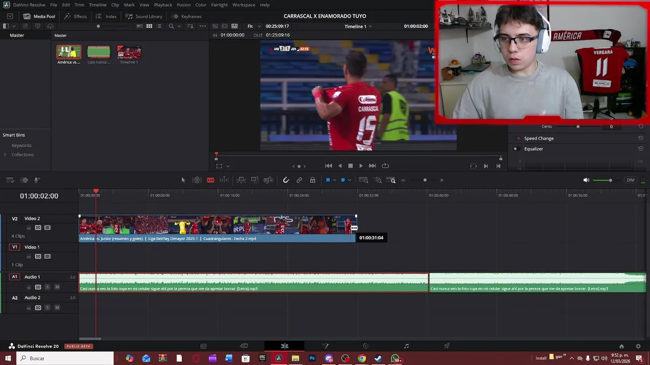Screen dimensions: 650x365
Task: Open the bin list layout dropdown arrow
Action: (14, 26)
